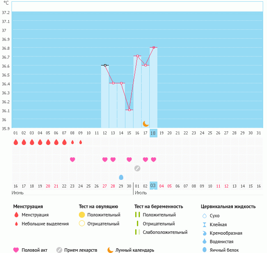The image size is (267, 253).
Task: Select the 36.8 temperature point on day 18
Action: point(154,48)
